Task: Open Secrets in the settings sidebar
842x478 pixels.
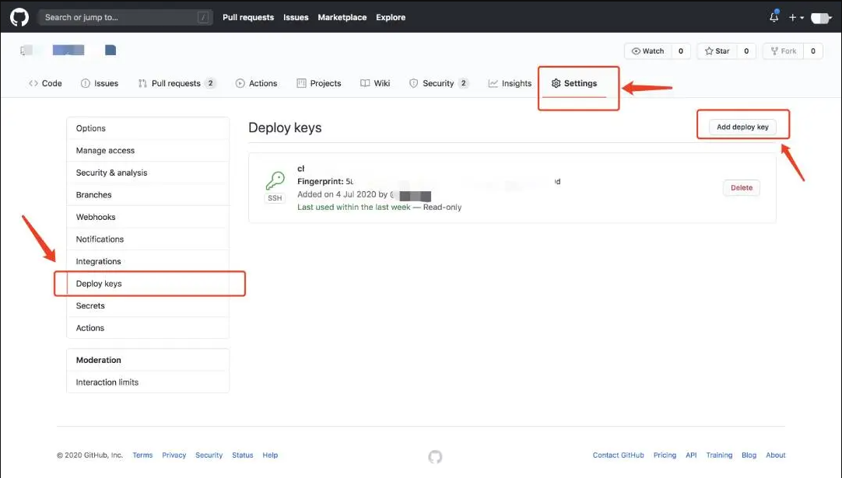Action: click(90, 305)
